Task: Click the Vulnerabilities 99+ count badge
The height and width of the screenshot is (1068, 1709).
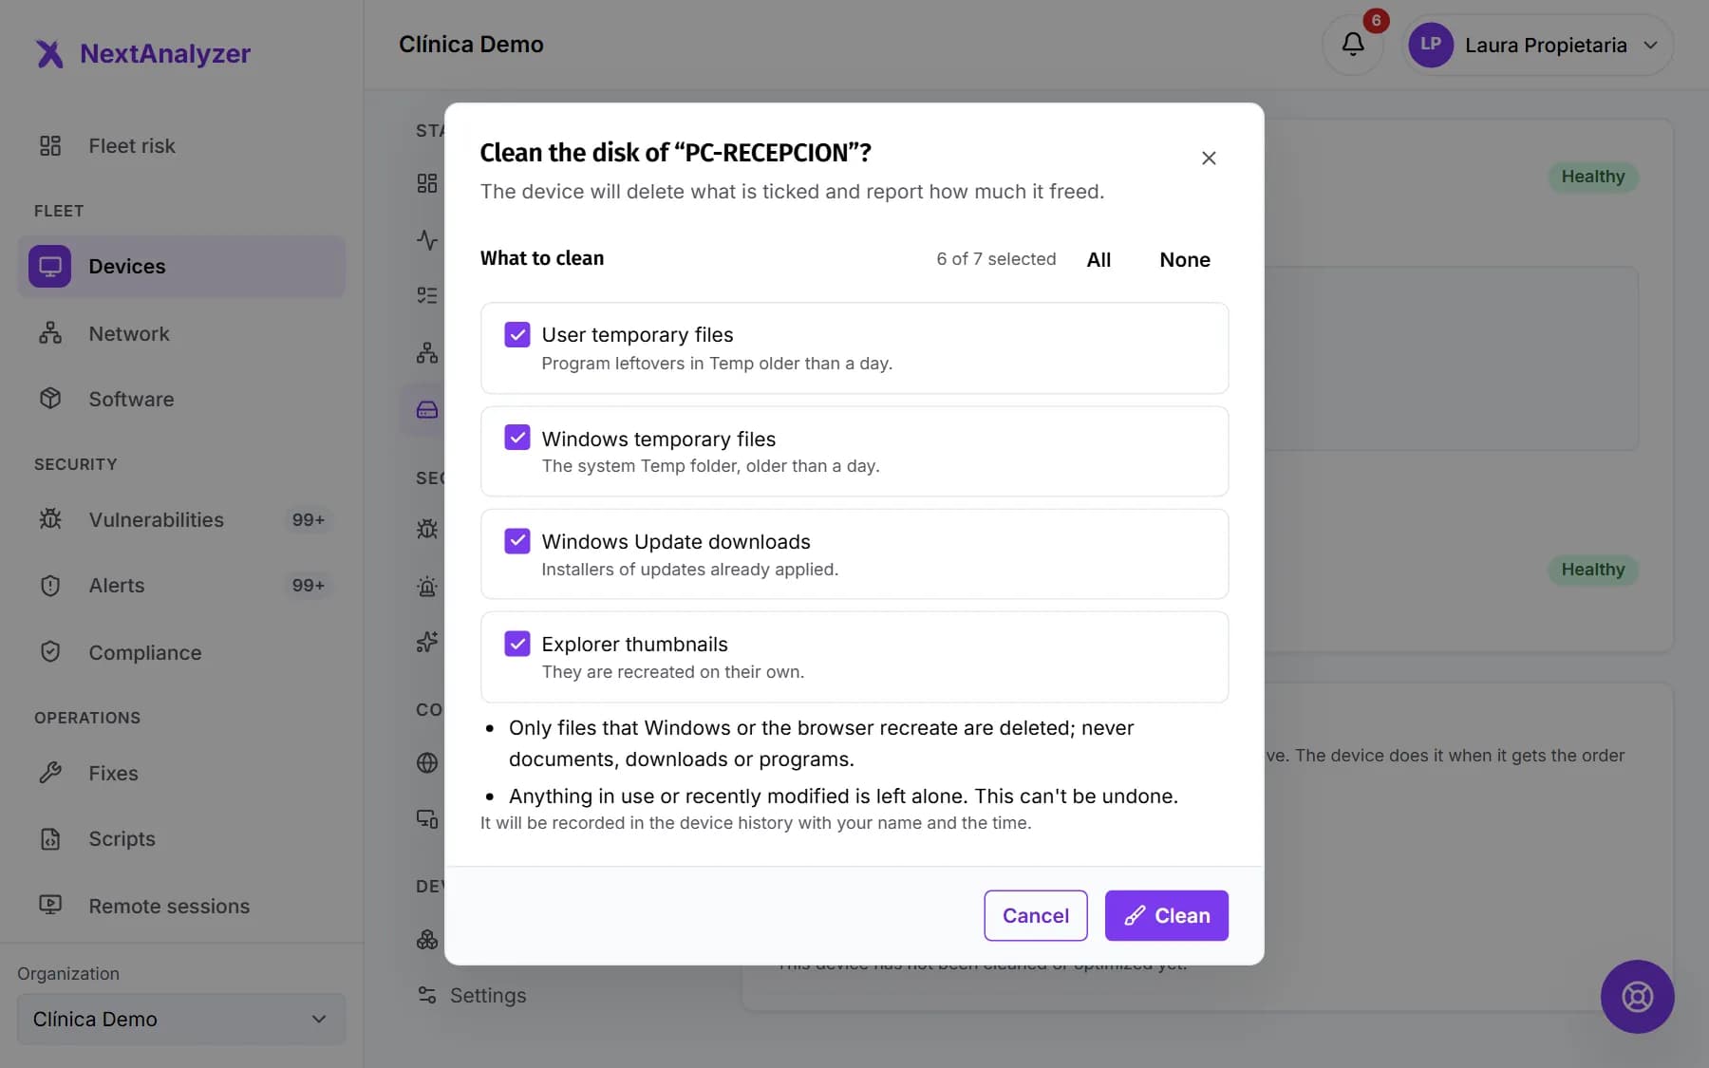Action: click(x=309, y=519)
